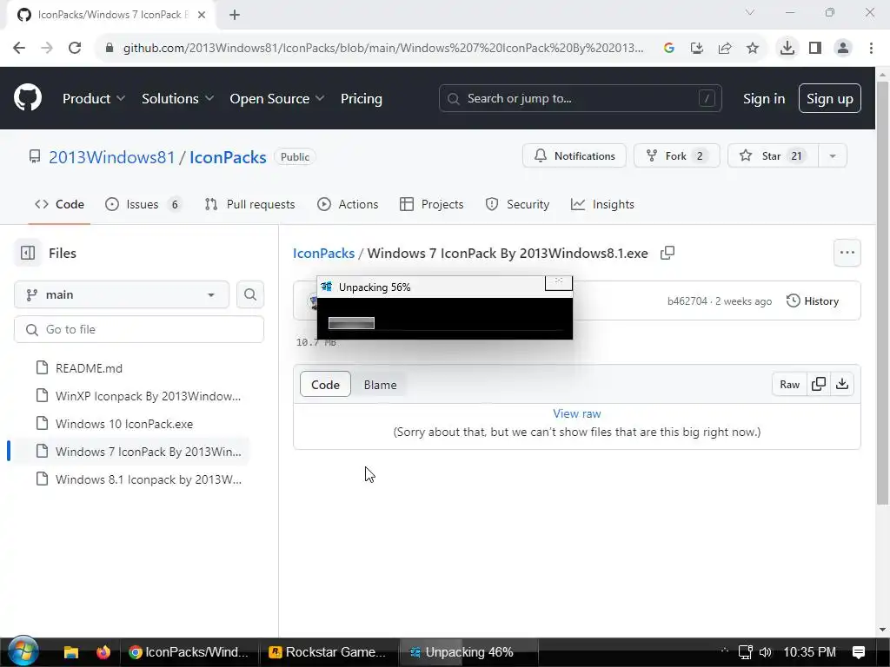This screenshot has height=667, width=890.
Task: Click the install app icon in address bar
Action: tap(697, 49)
